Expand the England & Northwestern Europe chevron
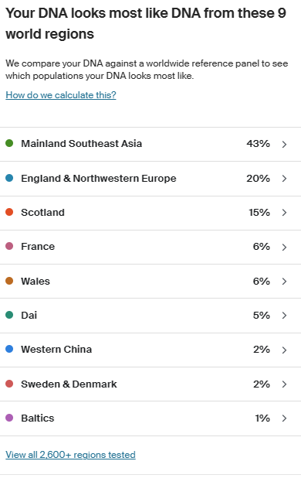This screenshot has height=485, width=301. [284, 179]
